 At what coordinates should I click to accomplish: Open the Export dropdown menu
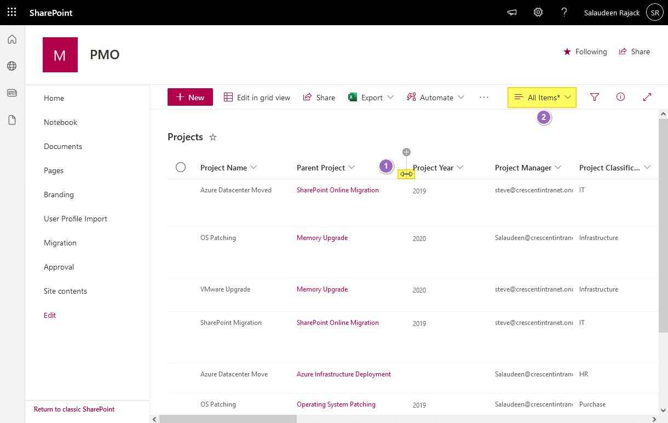[371, 97]
